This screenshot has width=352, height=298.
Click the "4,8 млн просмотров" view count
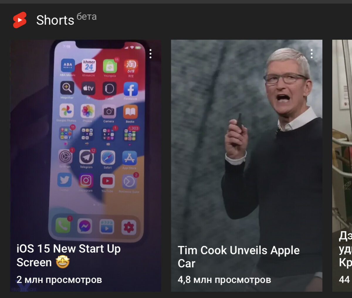[x=224, y=280]
